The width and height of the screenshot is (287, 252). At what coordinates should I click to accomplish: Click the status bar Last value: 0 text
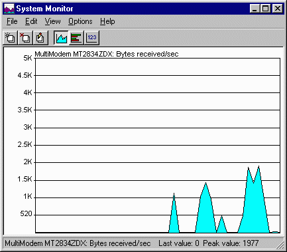coord(179,243)
